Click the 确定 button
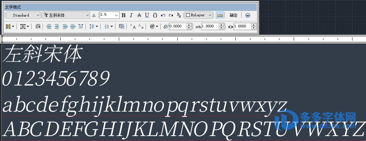The image size is (366, 141). (x=233, y=15)
